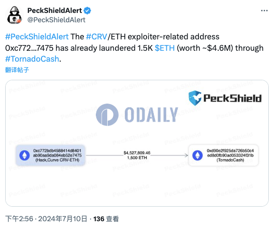Click the ODAILY watermark logo
This screenshot has width=274, height=230.
[x=137, y=114]
